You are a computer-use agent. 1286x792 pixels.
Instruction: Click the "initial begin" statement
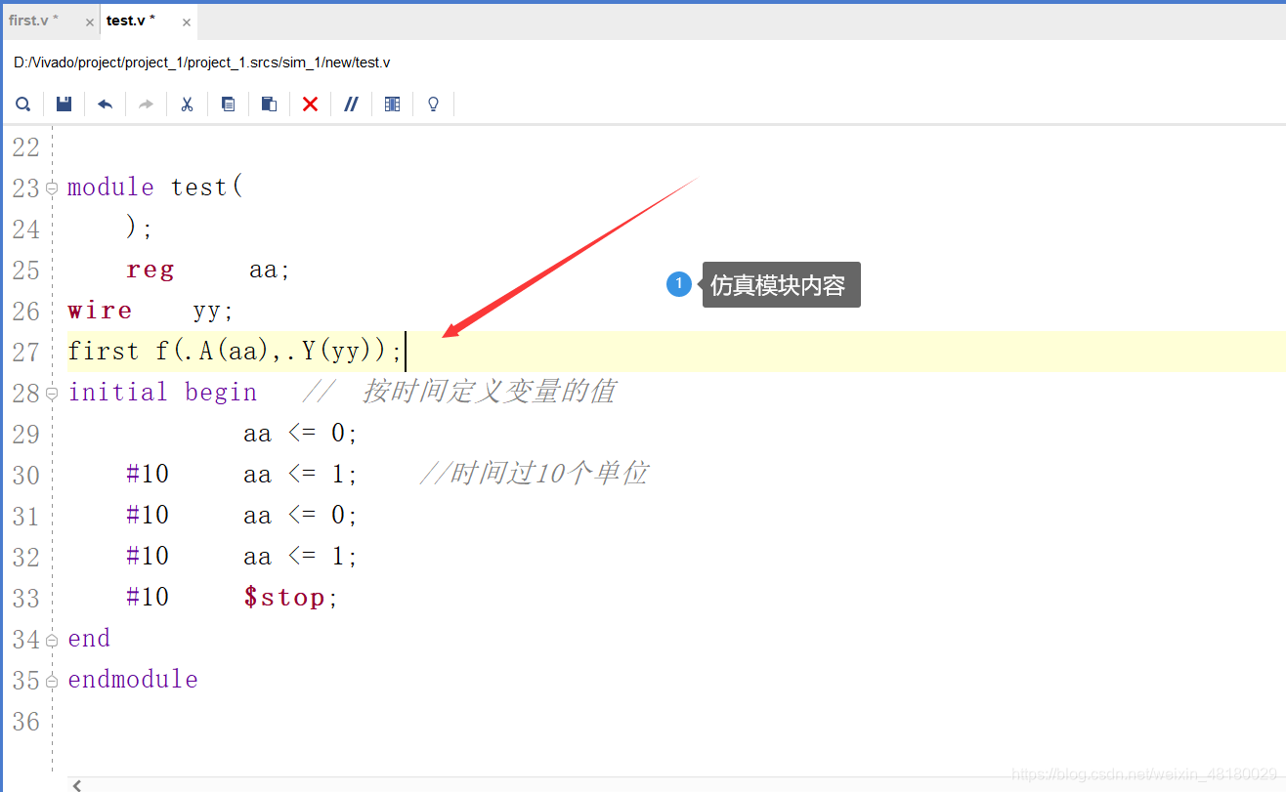coord(162,392)
